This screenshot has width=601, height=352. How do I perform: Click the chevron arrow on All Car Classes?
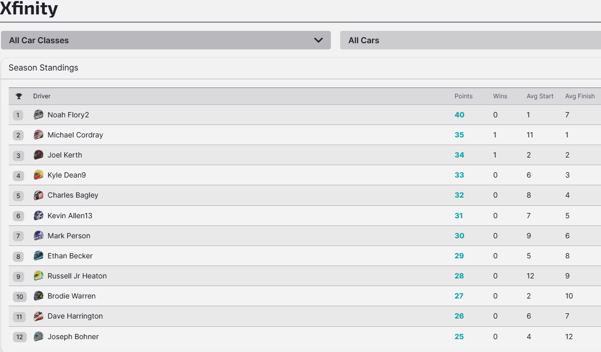pyautogui.click(x=319, y=40)
